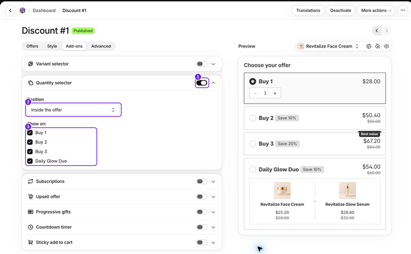Click the Progressive gifts icon

tap(31, 212)
